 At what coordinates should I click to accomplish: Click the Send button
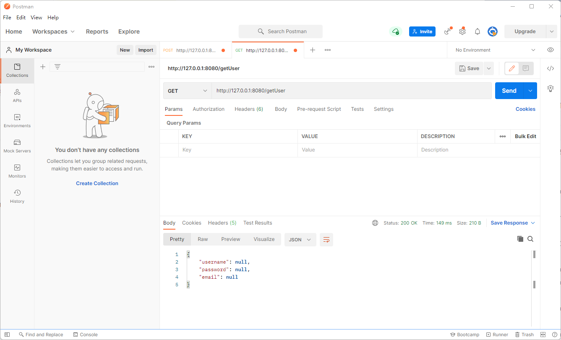click(509, 91)
